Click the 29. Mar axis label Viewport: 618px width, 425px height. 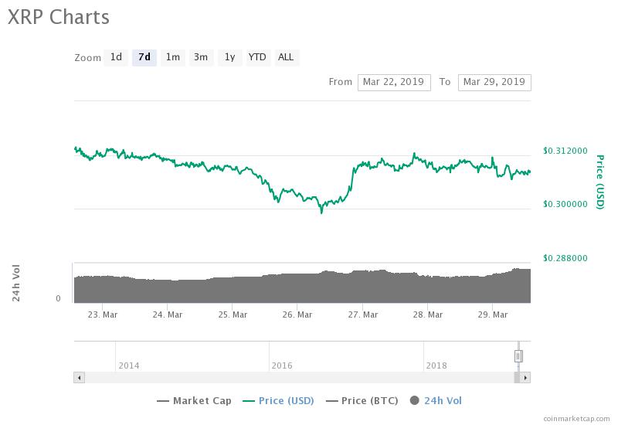click(493, 314)
